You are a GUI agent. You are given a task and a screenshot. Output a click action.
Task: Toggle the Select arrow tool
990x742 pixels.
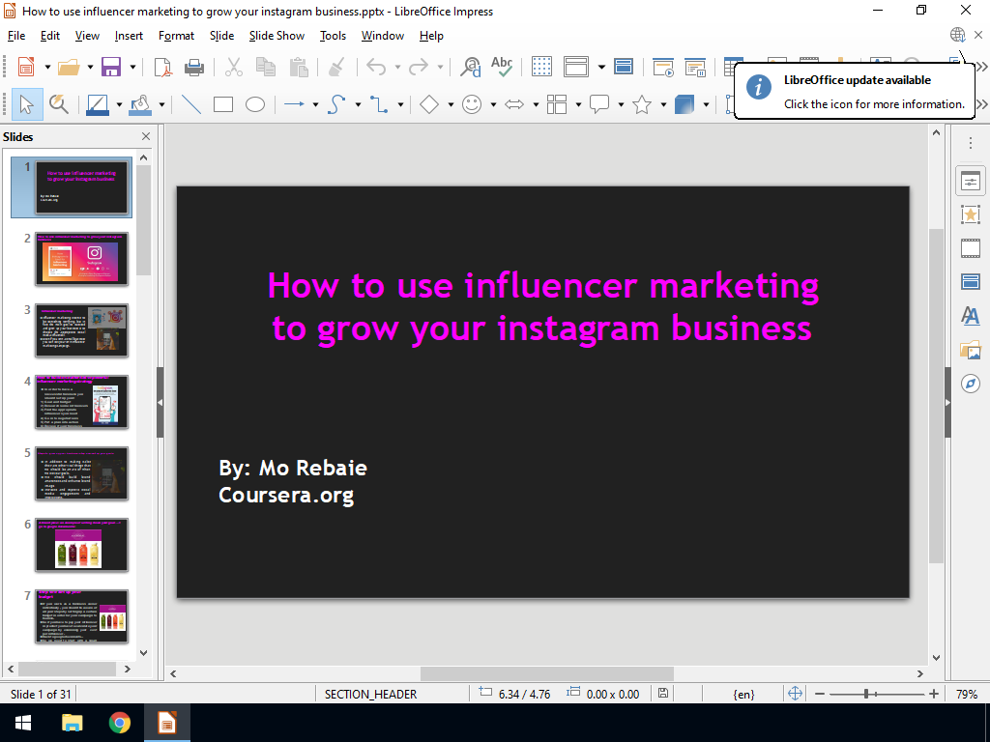tap(26, 104)
